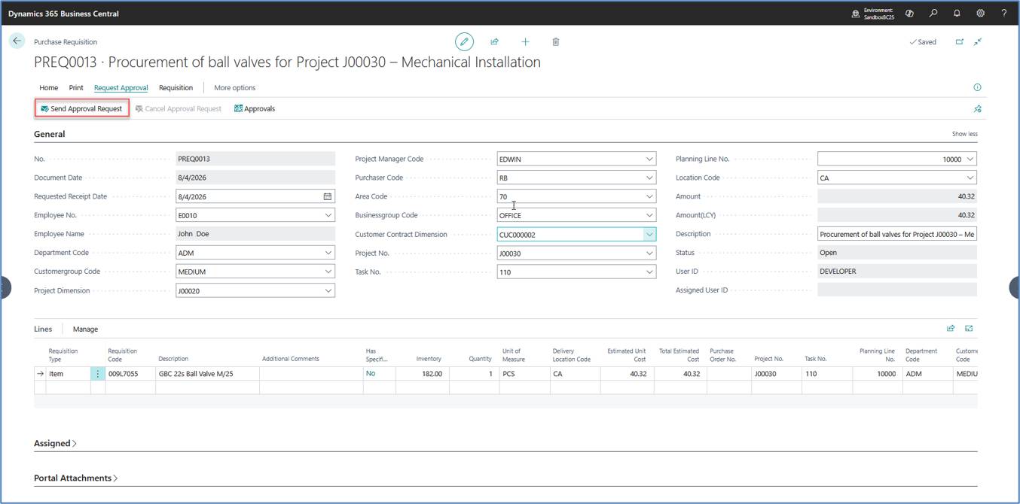The image size is (1020, 504).
Task: Open Businessgroup Code dropdown
Action: click(x=649, y=215)
